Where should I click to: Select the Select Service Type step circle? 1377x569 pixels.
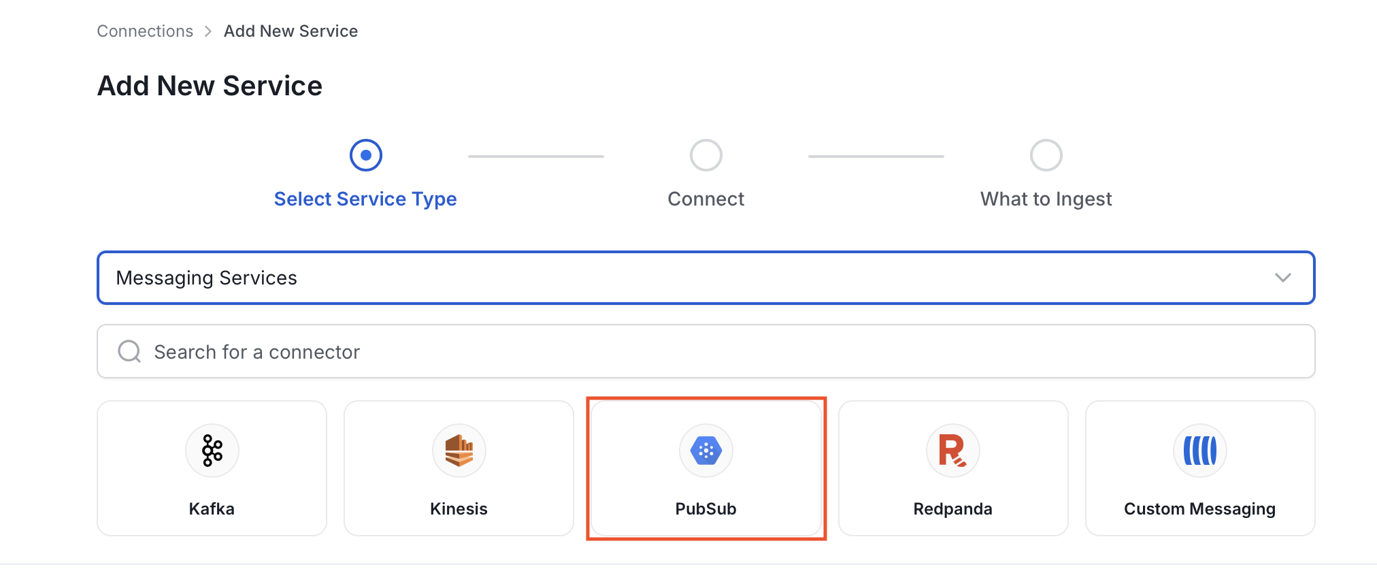click(366, 155)
